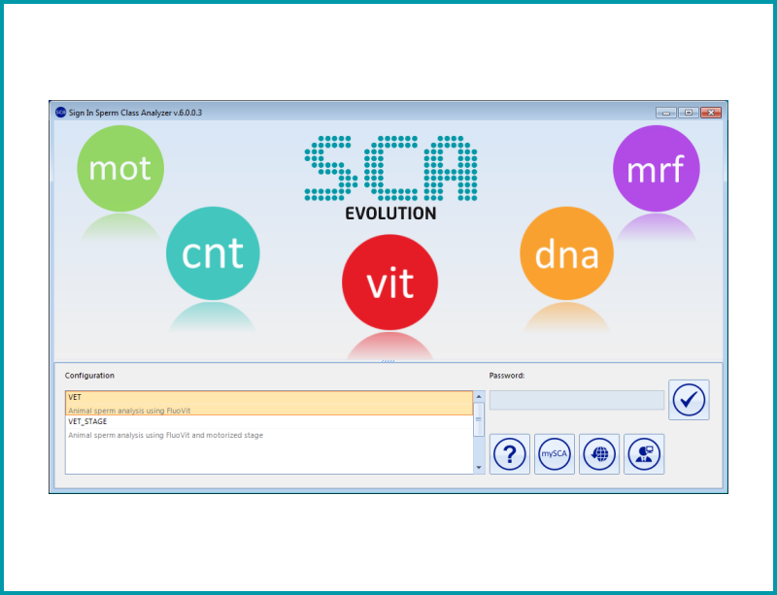Click the SCA Evolution logo
The height and width of the screenshot is (595, 777).
point(390,178)
